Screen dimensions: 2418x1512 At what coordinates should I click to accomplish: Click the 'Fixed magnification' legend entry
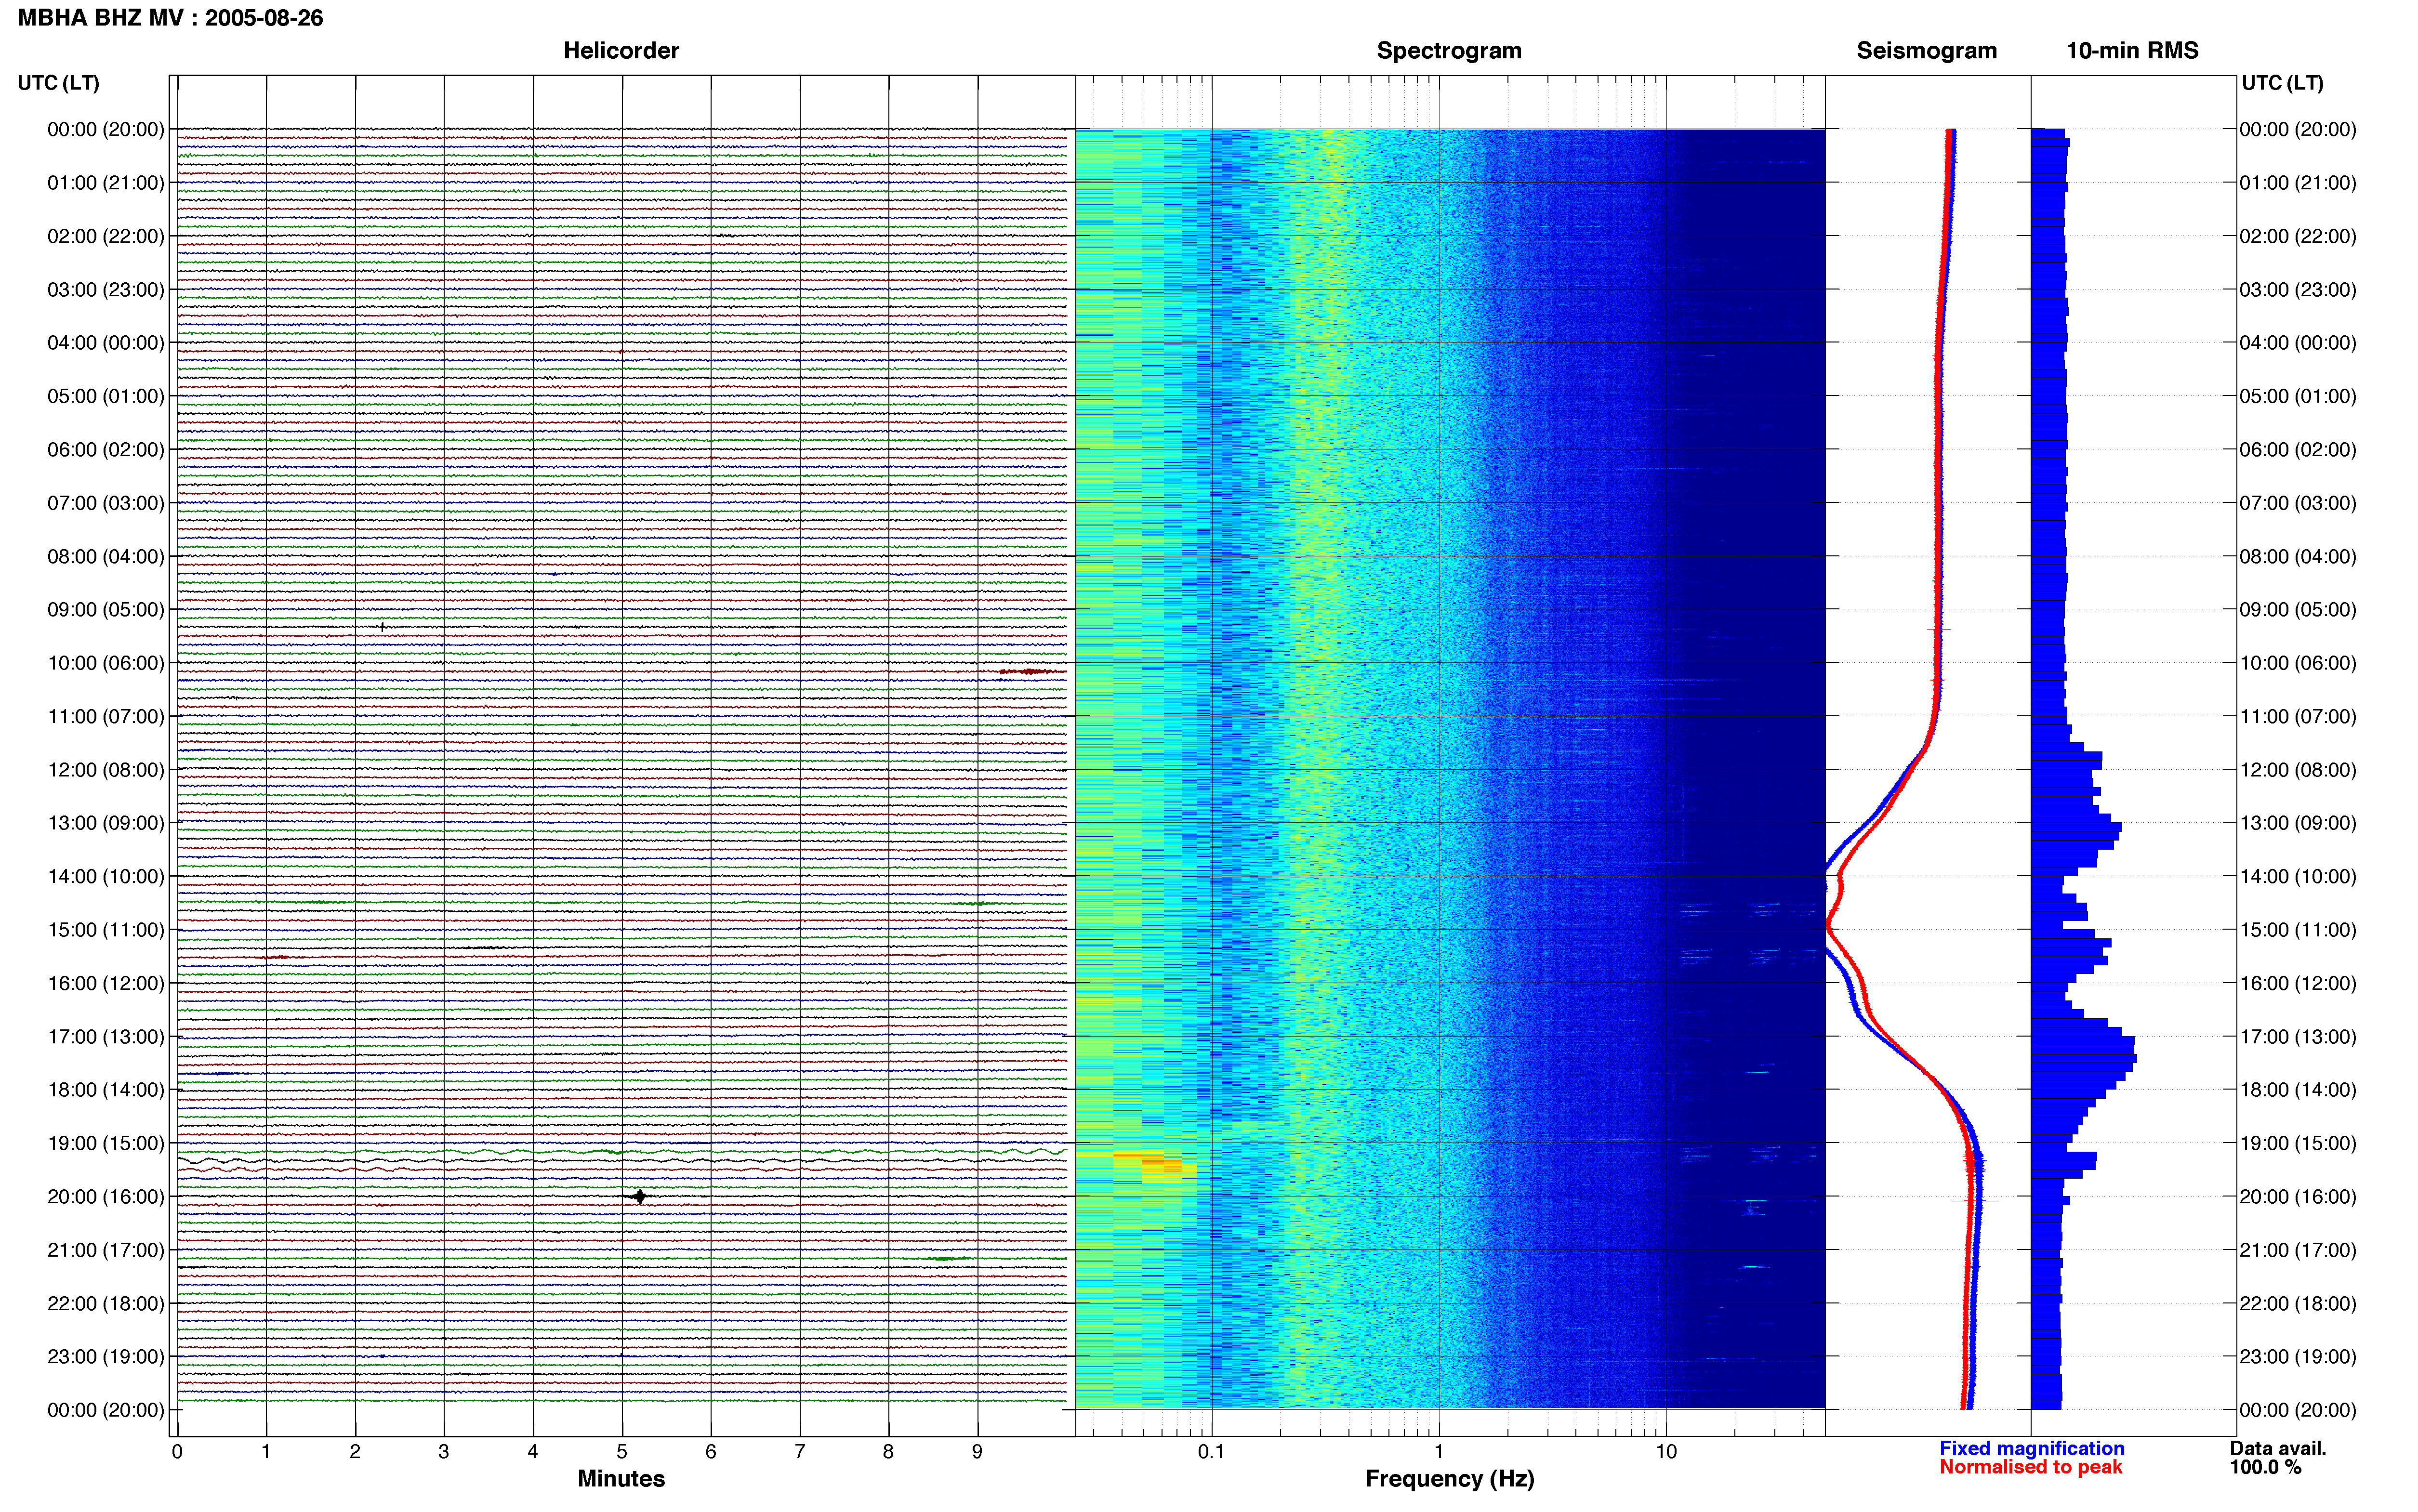(x=2031, y=1449)
